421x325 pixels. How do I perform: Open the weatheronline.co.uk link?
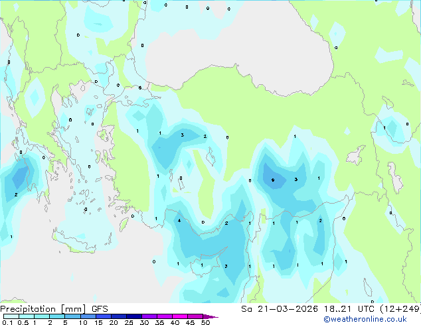pyautogui.click(x=365, y=319)
